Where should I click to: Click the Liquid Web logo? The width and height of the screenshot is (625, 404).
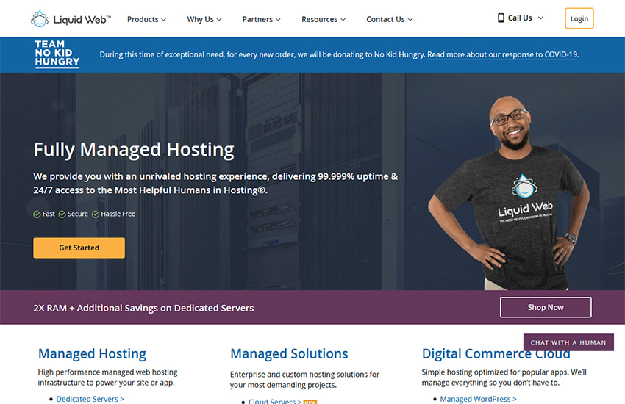click(71, 19)
